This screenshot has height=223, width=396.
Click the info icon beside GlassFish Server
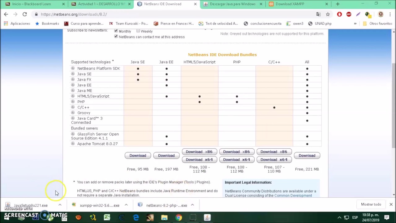click(73, 134)
